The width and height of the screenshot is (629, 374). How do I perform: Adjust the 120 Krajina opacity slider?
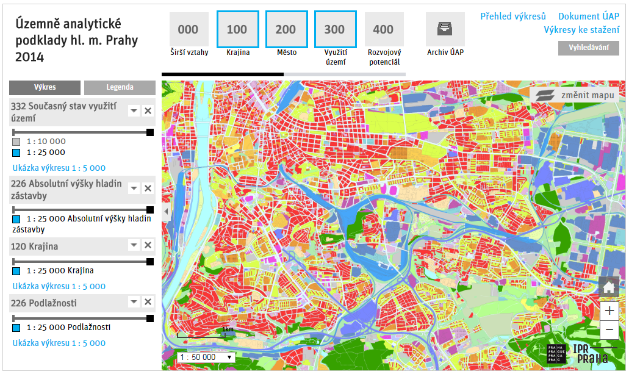150,262
